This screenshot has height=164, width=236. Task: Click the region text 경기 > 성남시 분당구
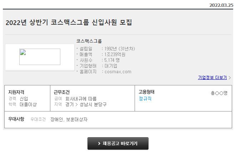[86, 104]
